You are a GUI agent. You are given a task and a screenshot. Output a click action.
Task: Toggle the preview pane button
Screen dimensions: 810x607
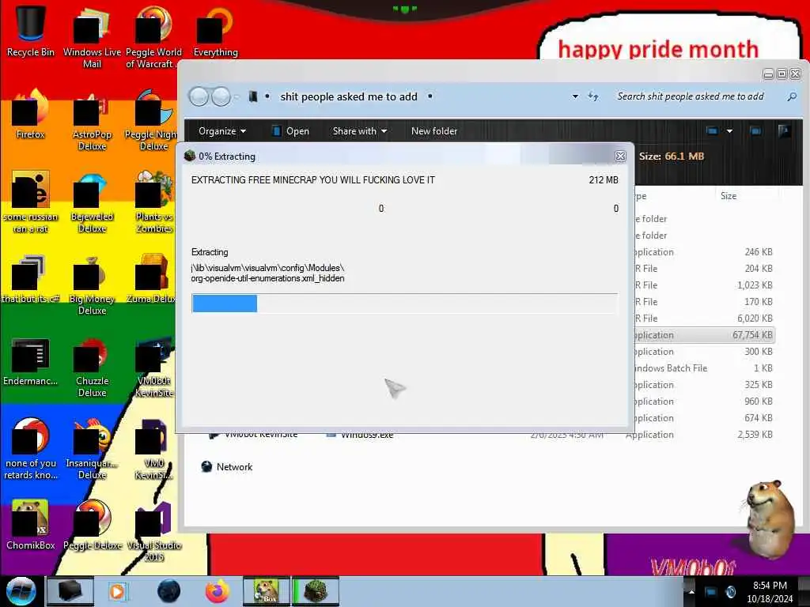pyautogui.click(x=755, y=131)
